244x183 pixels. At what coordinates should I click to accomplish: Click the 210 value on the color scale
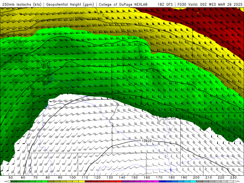209,178
